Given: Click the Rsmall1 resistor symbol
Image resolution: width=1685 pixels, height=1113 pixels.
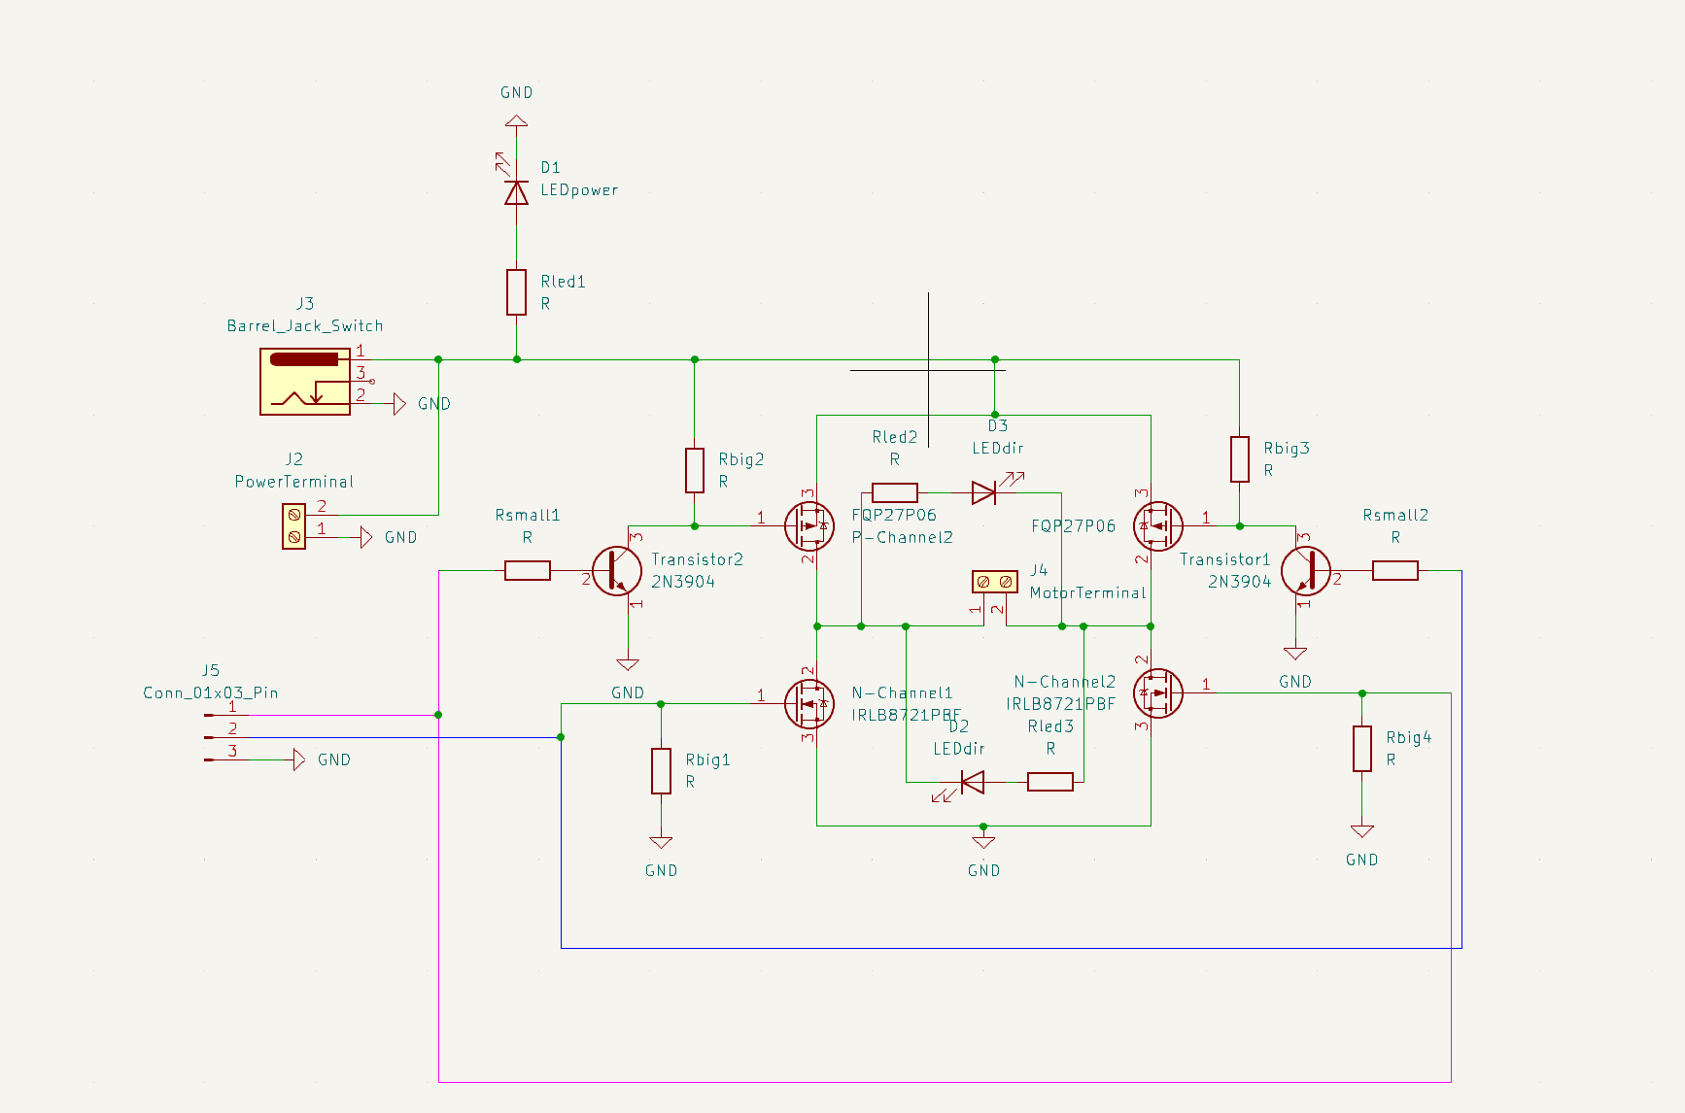Looking at the screenshot, I should click(x=528, y=571).
